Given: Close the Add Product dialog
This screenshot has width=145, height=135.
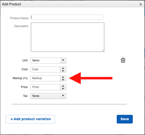Looking at the screenshot, I should click(x=141, y=4).
